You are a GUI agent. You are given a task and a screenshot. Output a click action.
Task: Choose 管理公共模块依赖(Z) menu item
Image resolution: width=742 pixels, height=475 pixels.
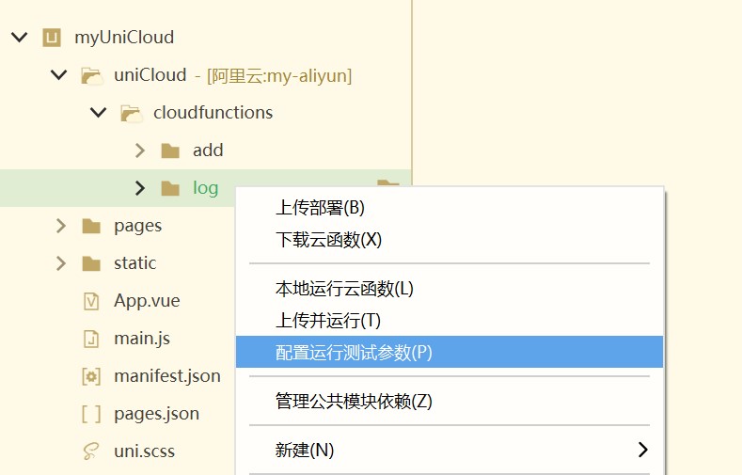click(450, 402)
